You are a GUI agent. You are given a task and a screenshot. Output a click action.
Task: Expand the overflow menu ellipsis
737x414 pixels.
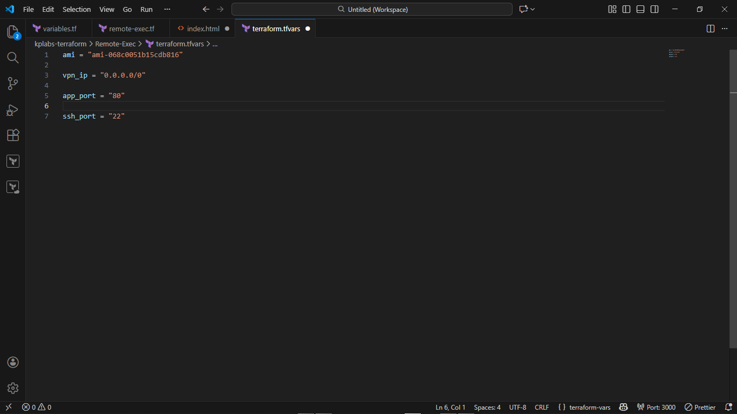pyautogui.click(x=167, y=9)
